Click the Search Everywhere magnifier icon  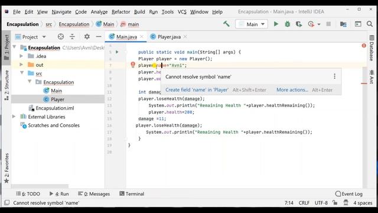370,24
